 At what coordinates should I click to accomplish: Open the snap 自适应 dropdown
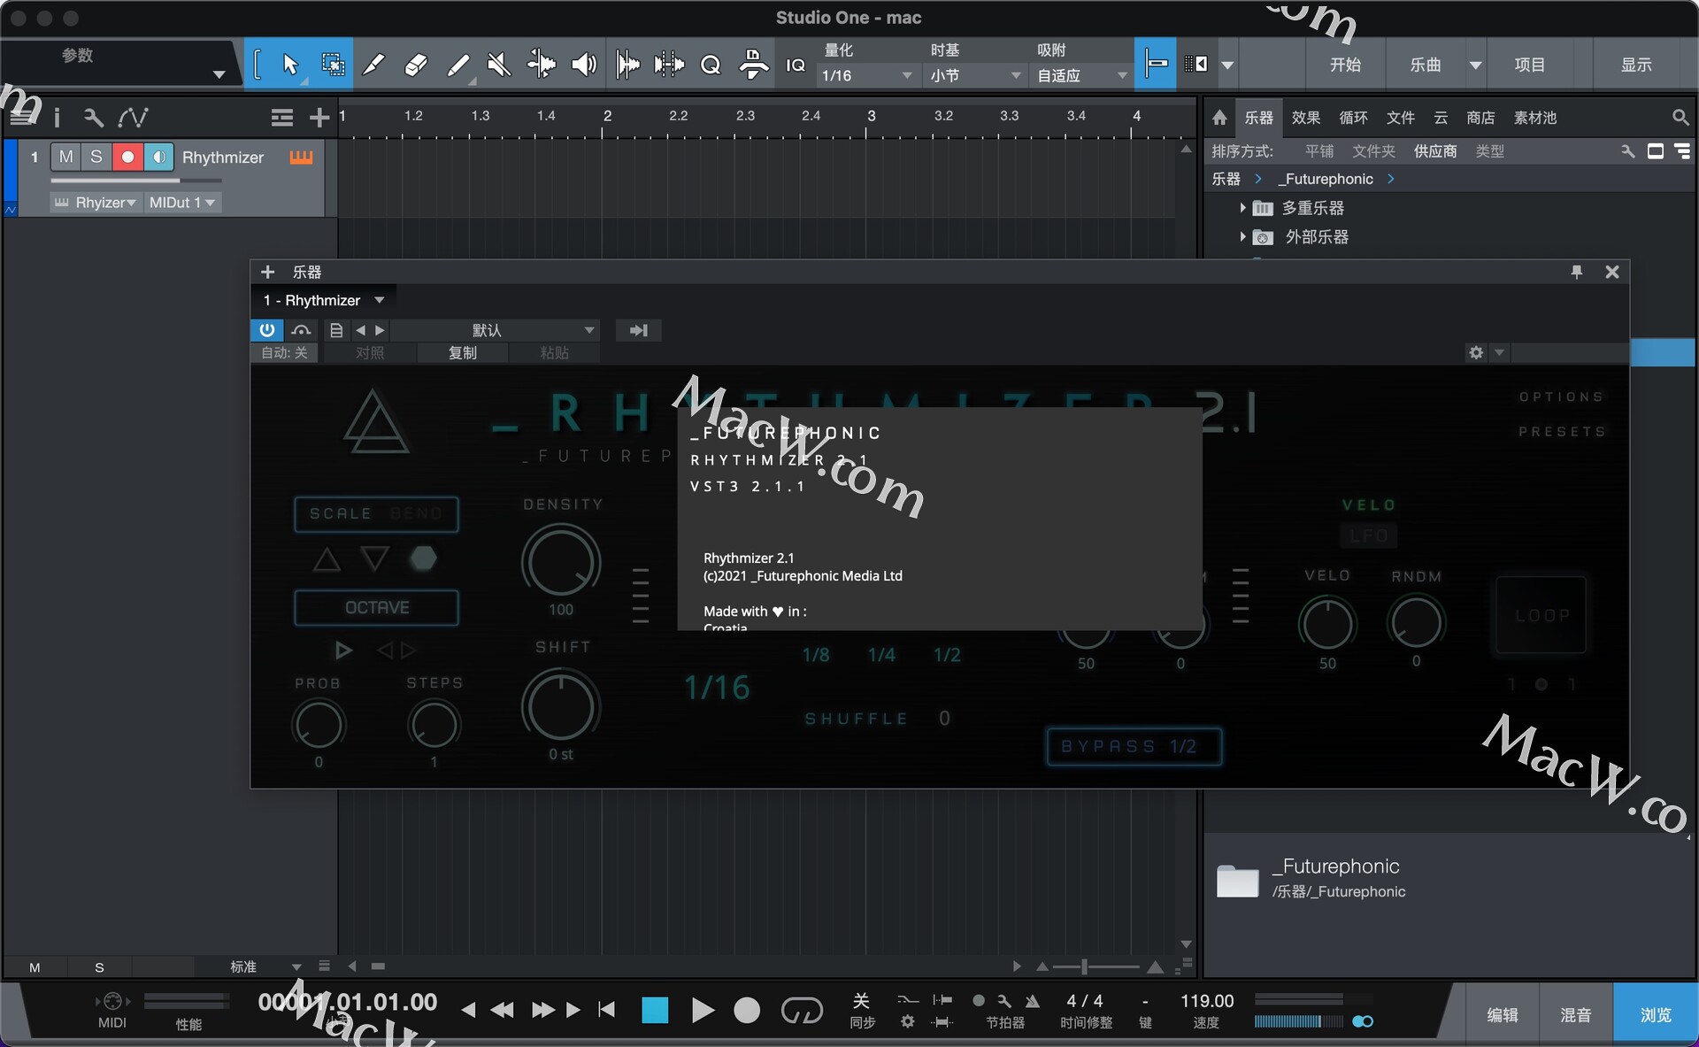(x=1081, y=76)
